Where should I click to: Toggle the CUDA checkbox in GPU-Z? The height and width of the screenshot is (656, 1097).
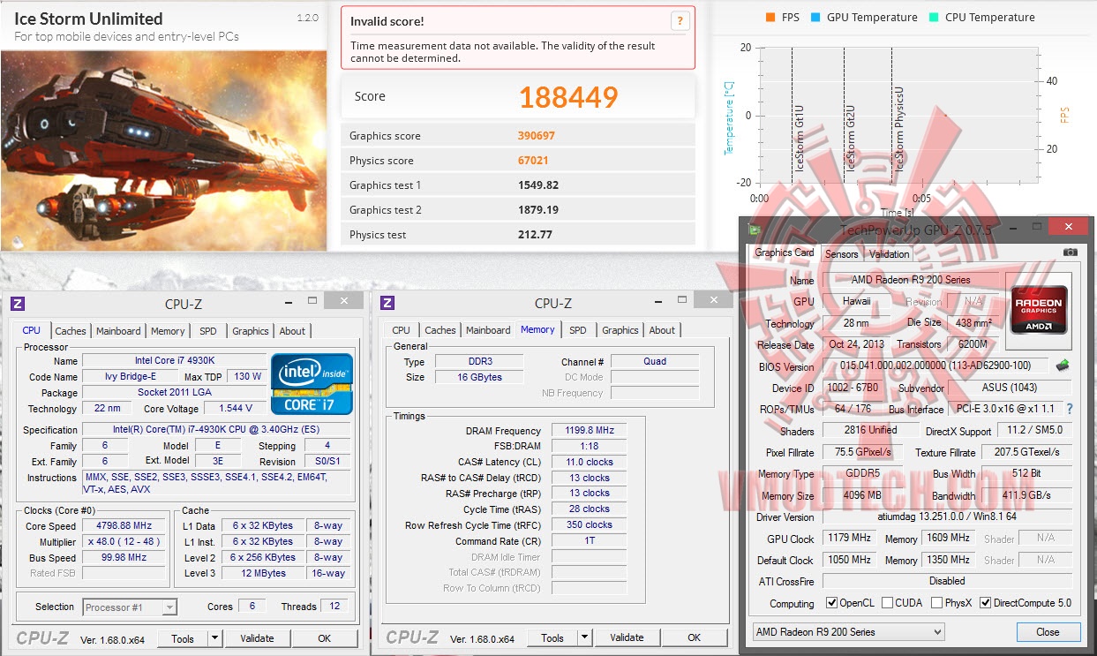pos(887,603)
